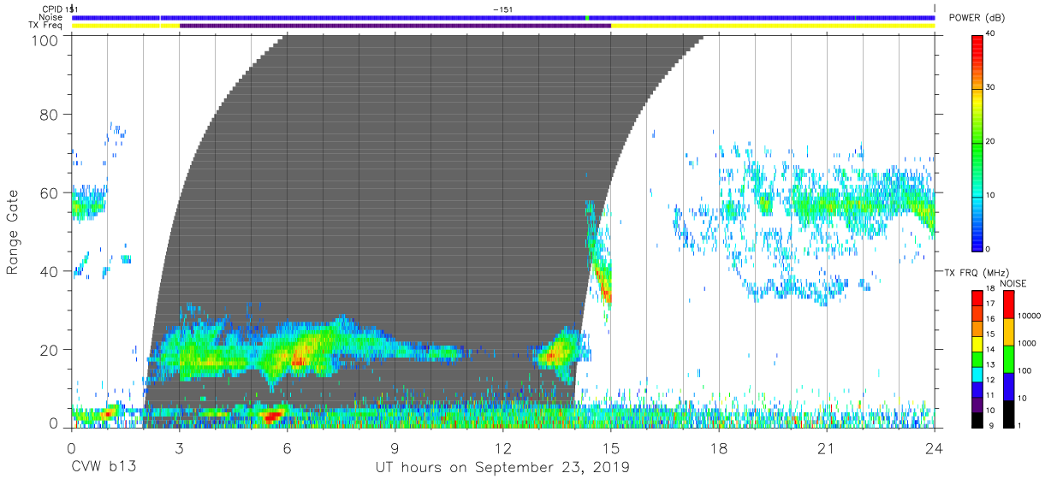Click the 20 tick on Range Gate axis
Viewport: 1051px width, 485px height.
(x=50, y=349)
